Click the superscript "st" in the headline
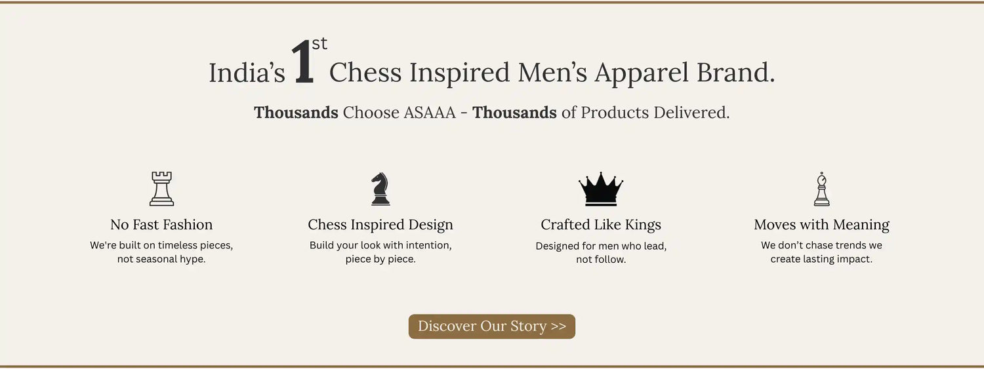Screen dimensions: 984x369 click(x=319, y=44)
